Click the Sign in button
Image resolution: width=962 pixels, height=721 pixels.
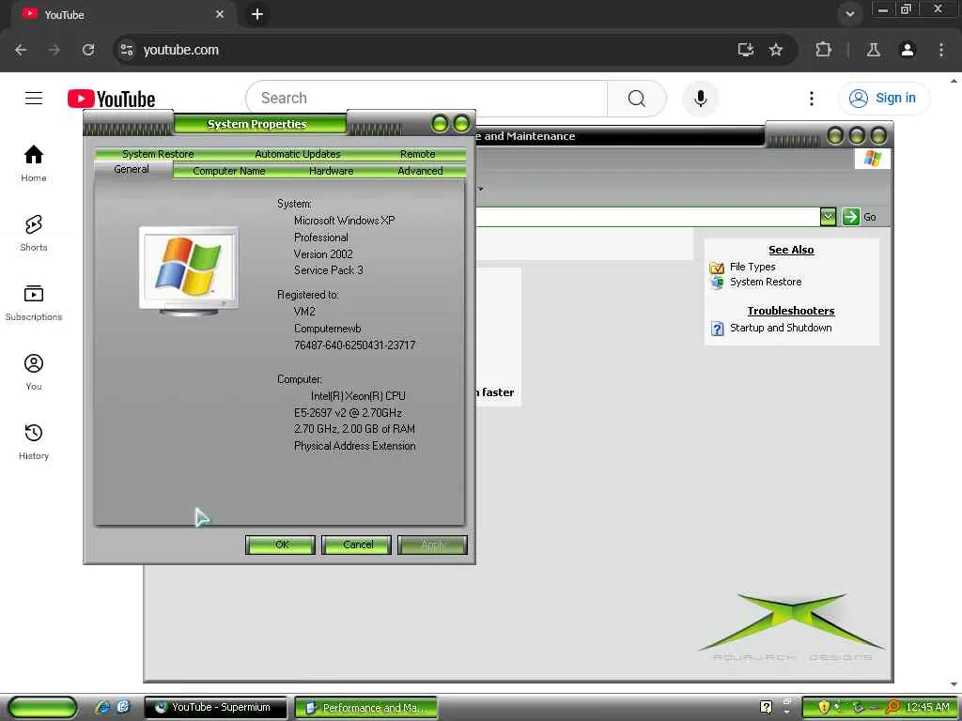click(883, 98)
